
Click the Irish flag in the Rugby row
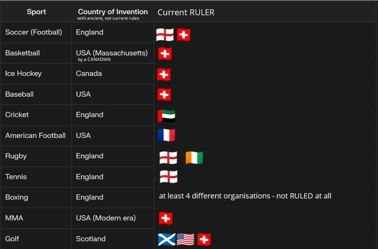[x=194, y=158]
